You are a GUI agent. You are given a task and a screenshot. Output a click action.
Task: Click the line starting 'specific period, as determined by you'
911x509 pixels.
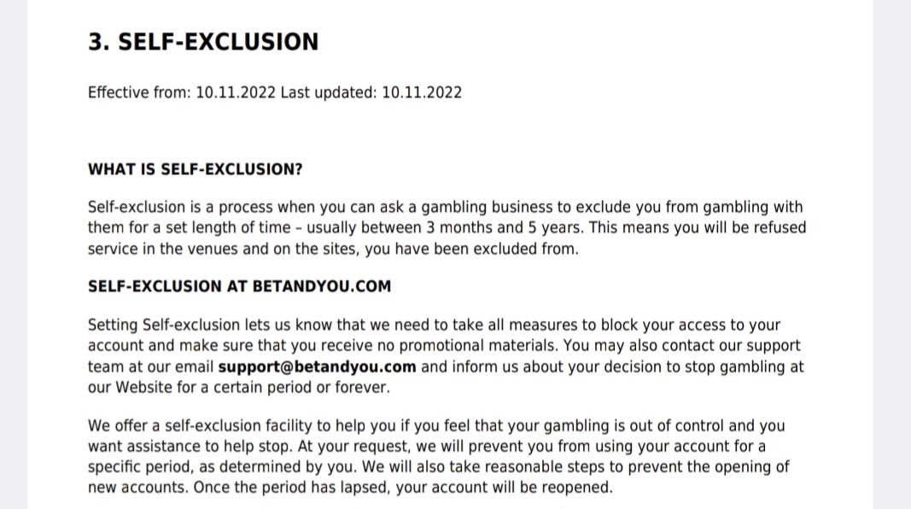439,466
